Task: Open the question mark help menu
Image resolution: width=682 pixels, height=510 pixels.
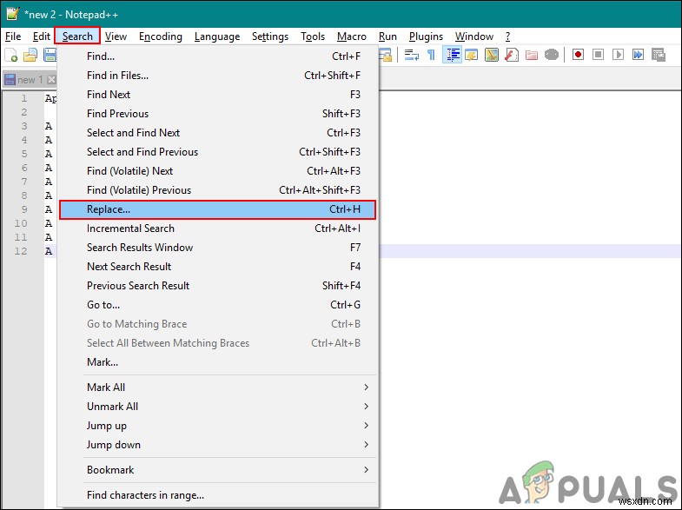Action: tap(507, 36)
